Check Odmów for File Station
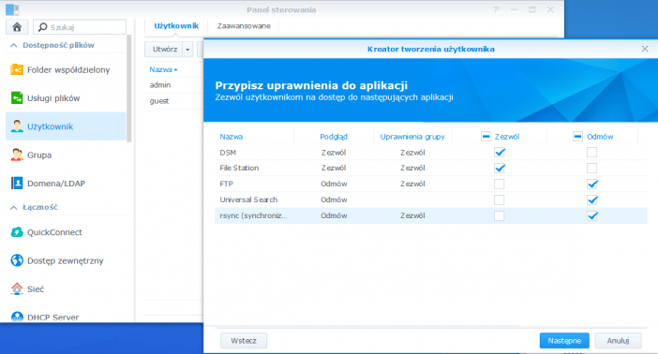This screenshot has height=354, width=658. point(592,169)
